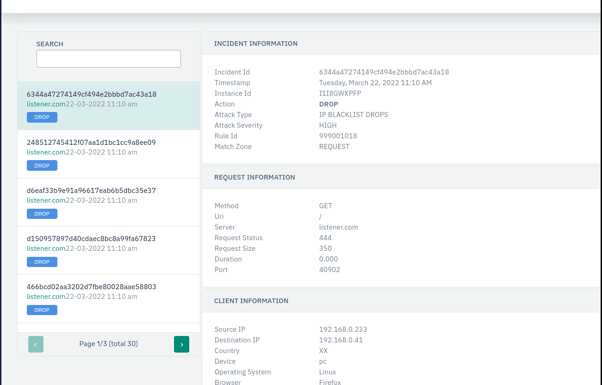Click Browser value Firefox
Screen dimensions: 602x385
(x=330, y=382)
